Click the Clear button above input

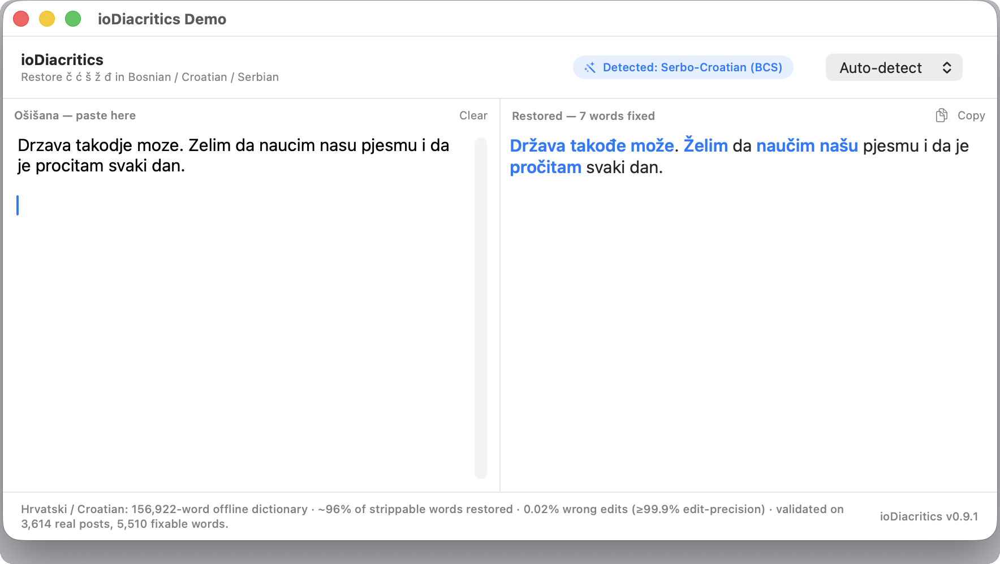[473, 115]
